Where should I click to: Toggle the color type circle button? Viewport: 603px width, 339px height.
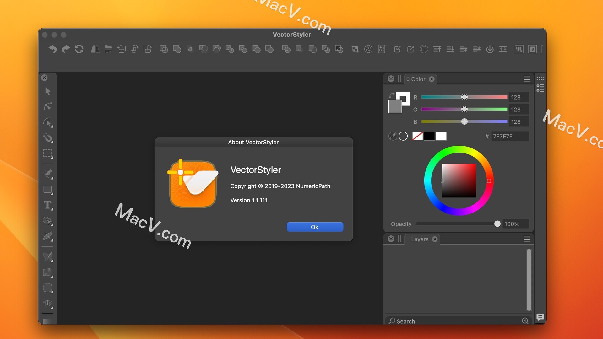[x=403, y=136]
